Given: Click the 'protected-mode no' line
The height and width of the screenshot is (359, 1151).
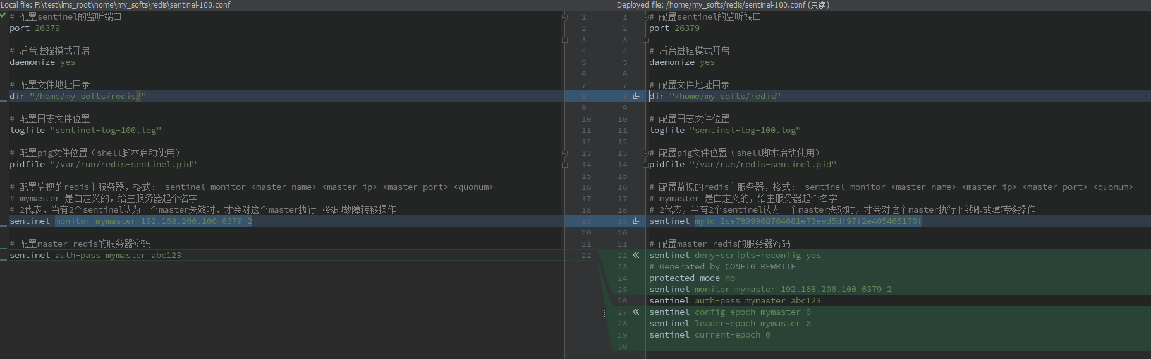Looking at the screenshot, I should [x=692, y=278].
